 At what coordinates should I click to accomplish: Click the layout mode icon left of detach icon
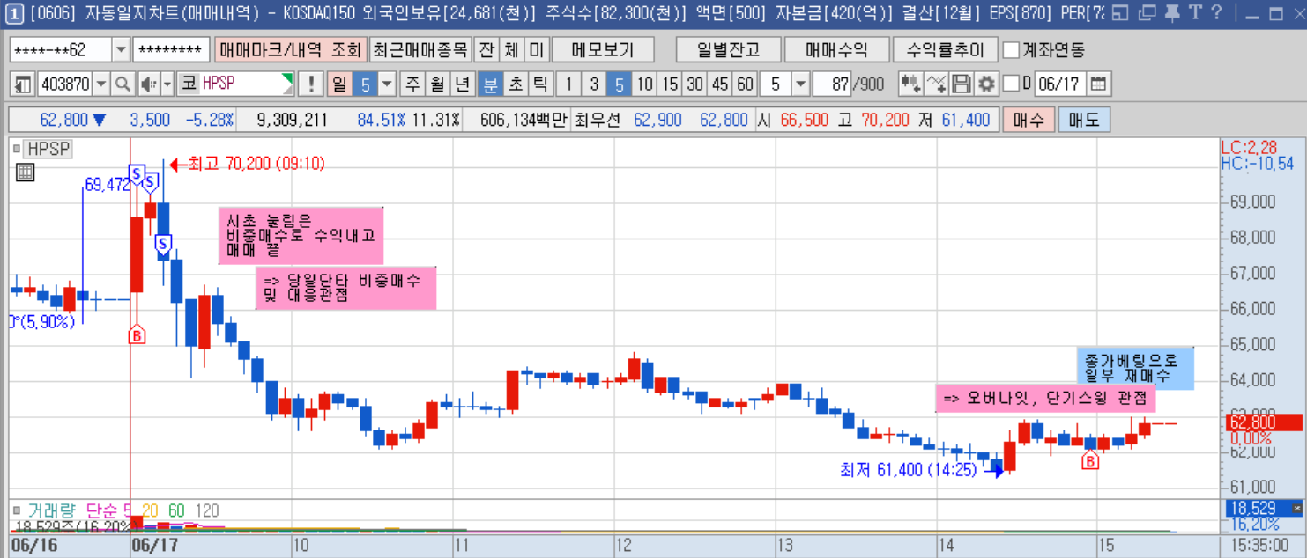click(x=1119, y=12)
